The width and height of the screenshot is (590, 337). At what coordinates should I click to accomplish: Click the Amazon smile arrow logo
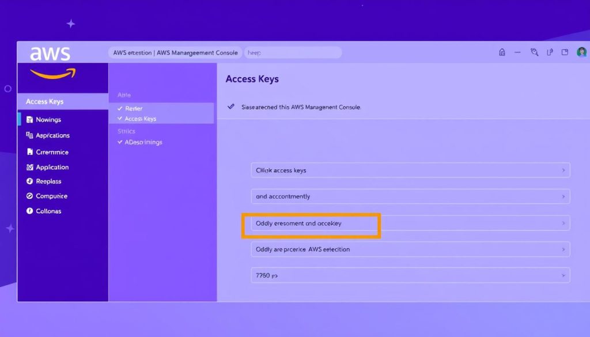[53, 74]
